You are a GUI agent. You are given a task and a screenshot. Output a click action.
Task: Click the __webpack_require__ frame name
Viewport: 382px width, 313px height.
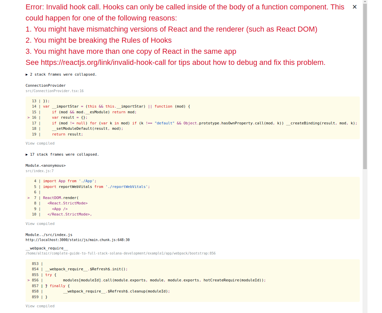(x=47, y=248)
